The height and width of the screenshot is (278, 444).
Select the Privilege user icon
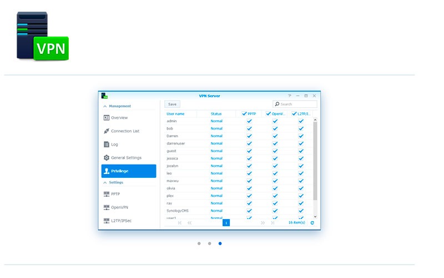point(107,171)
